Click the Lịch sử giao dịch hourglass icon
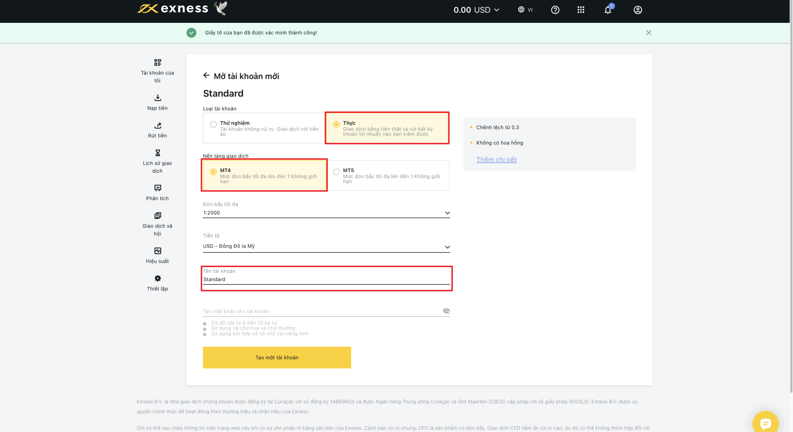This screenshot has width=793, height=432. point(158,153)
